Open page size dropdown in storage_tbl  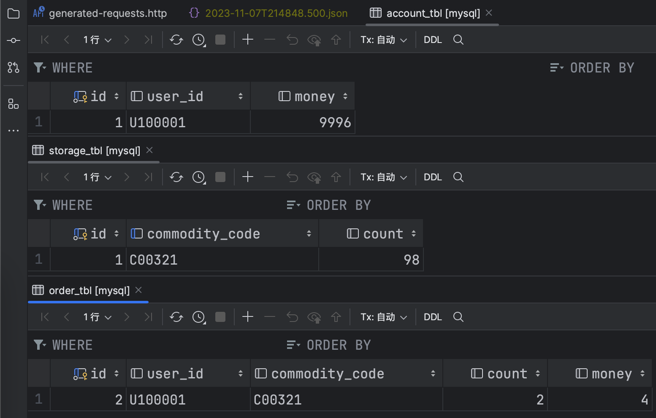[x=98, y=177]
